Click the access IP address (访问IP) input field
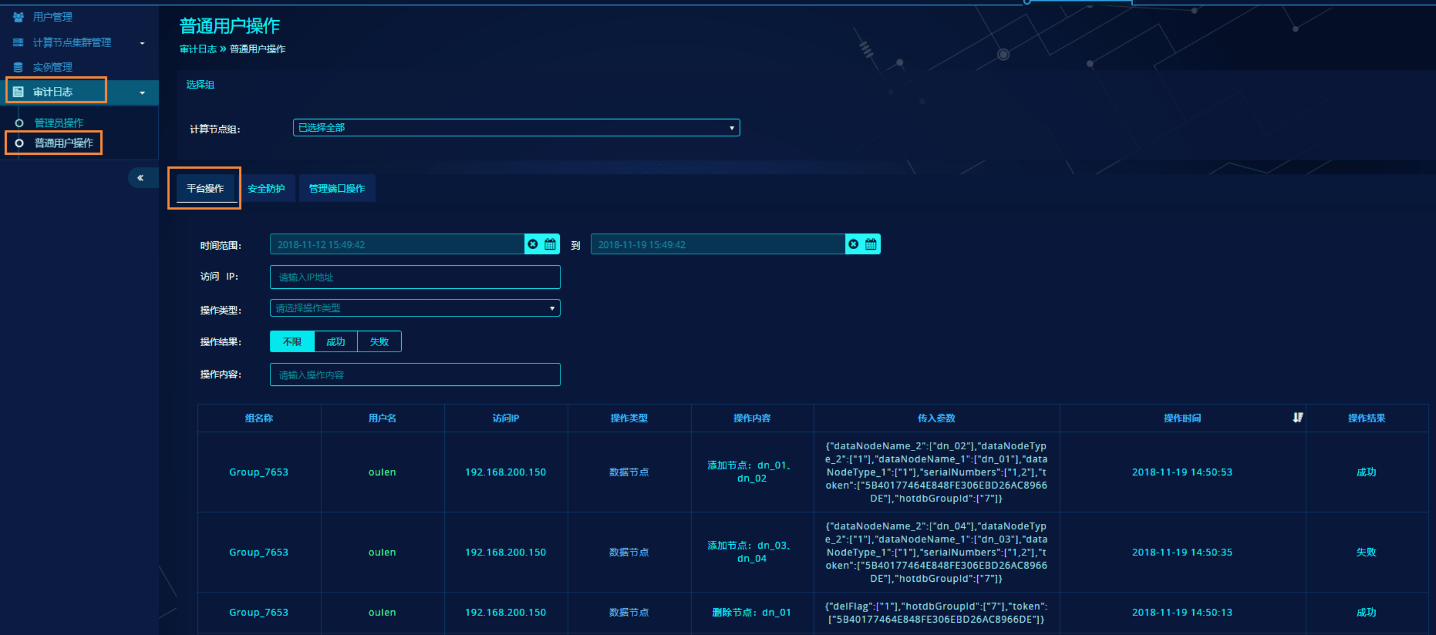The height and width of the screenshot is (635, 1436). coord(415,277)
